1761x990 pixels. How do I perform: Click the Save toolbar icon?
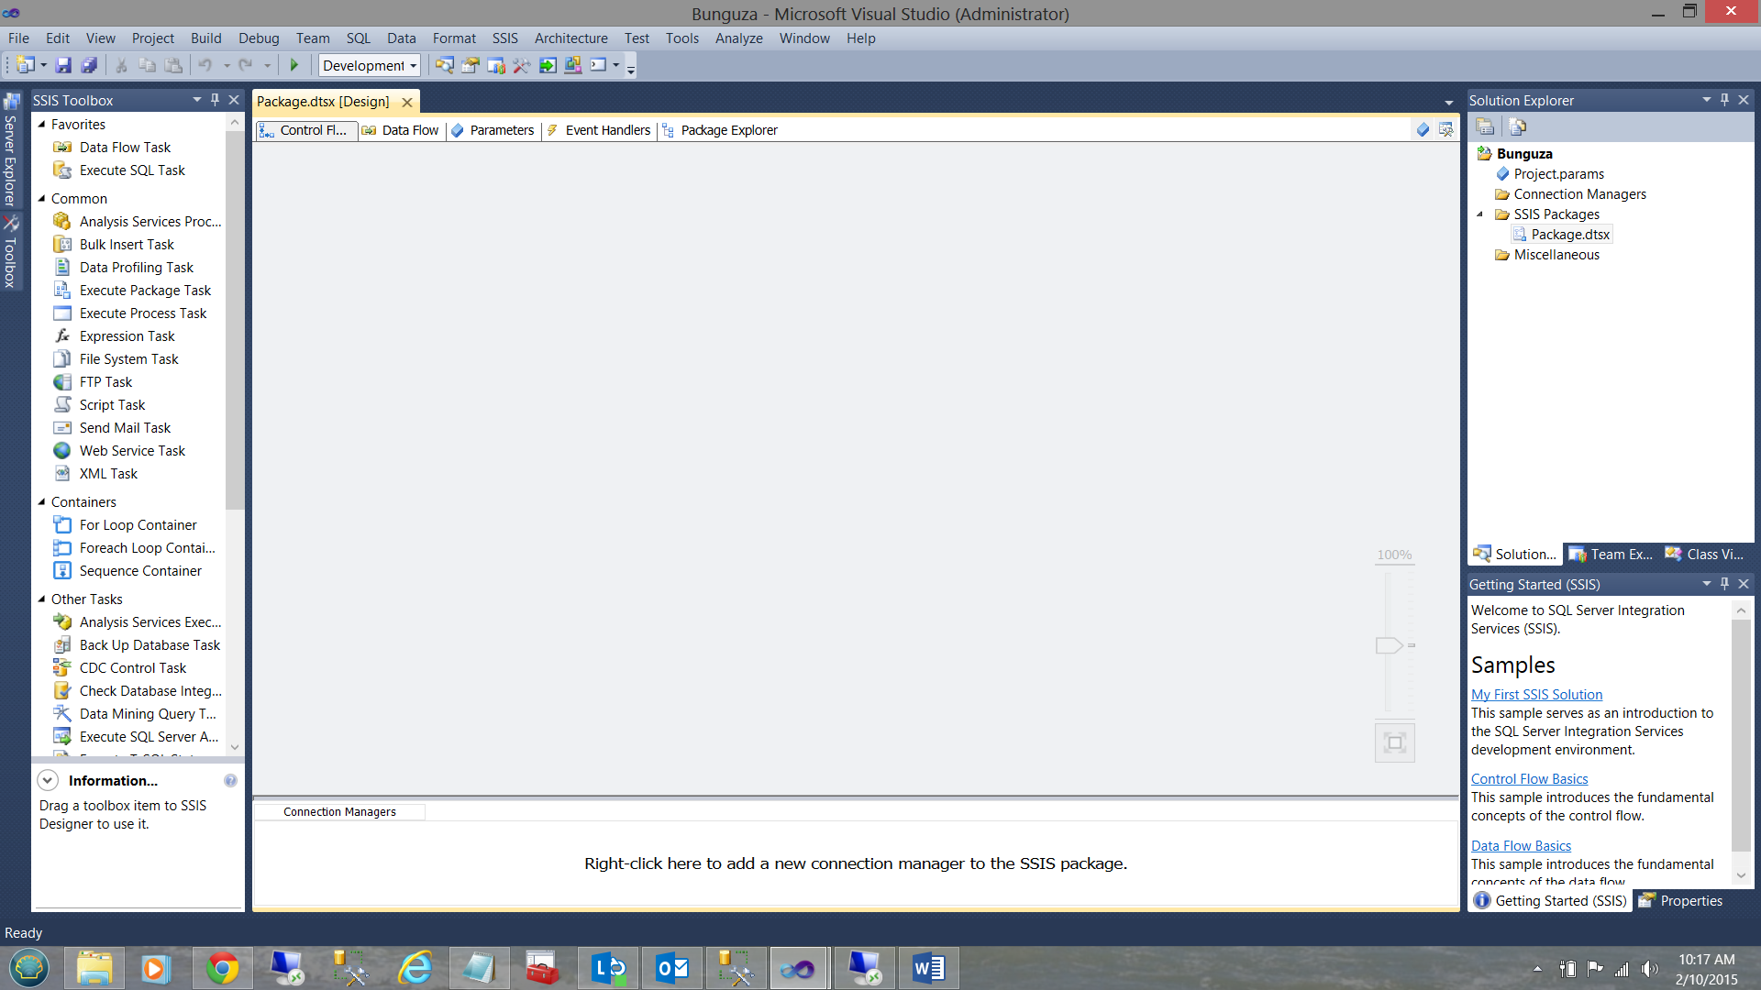(63, 65)
